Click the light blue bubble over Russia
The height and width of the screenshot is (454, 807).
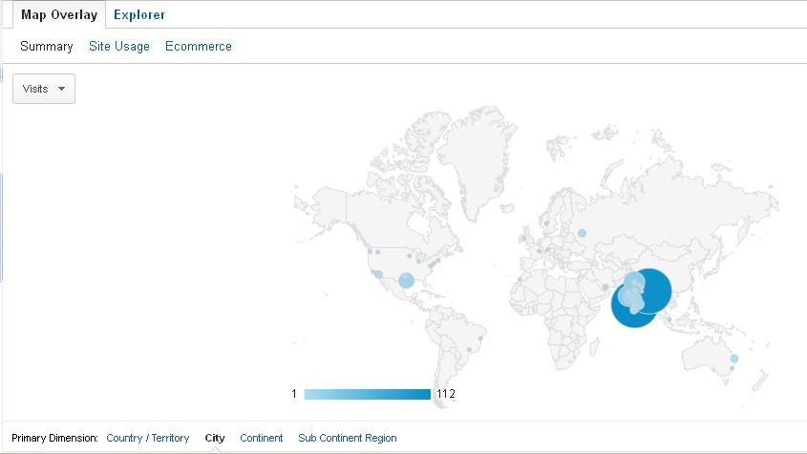[582, 233]
